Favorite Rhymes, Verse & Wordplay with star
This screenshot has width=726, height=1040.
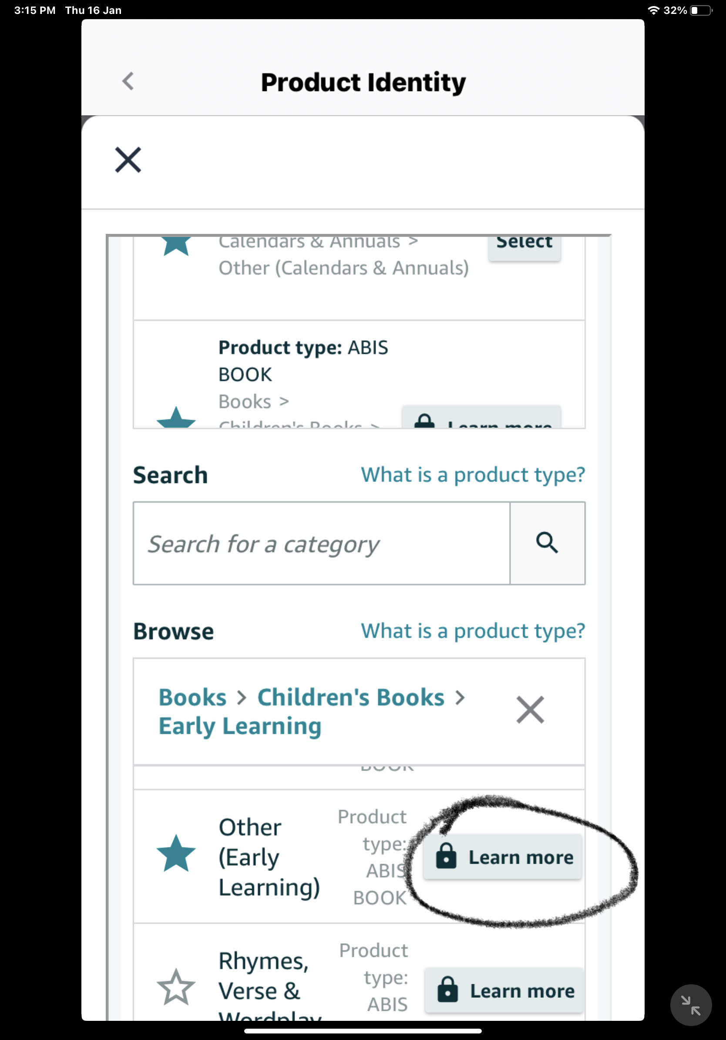[176, 987]
